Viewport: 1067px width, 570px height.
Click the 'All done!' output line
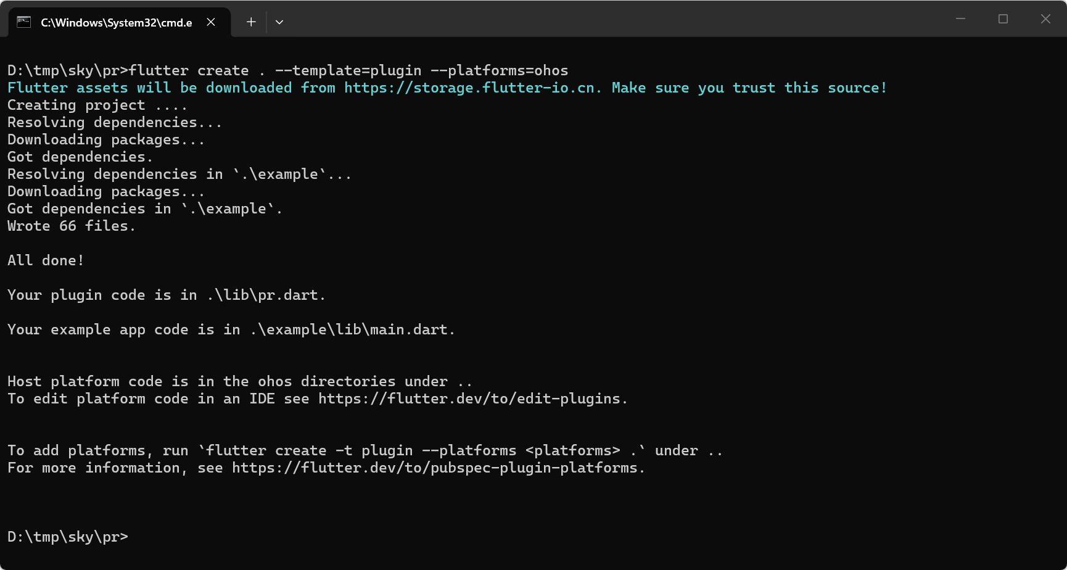pyautogui.click(x=46, y=260)
